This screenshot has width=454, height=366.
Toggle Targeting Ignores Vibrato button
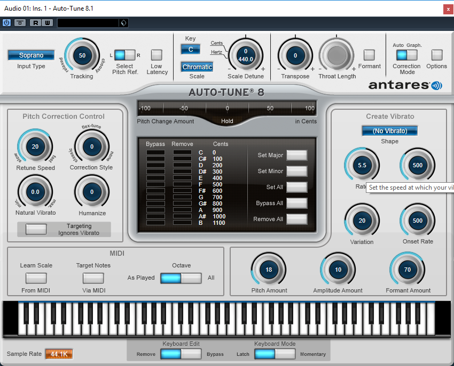[x=36, y=229]
